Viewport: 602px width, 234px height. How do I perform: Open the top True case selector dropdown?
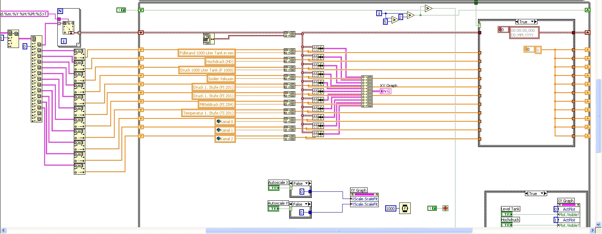(x=532, y=22)
